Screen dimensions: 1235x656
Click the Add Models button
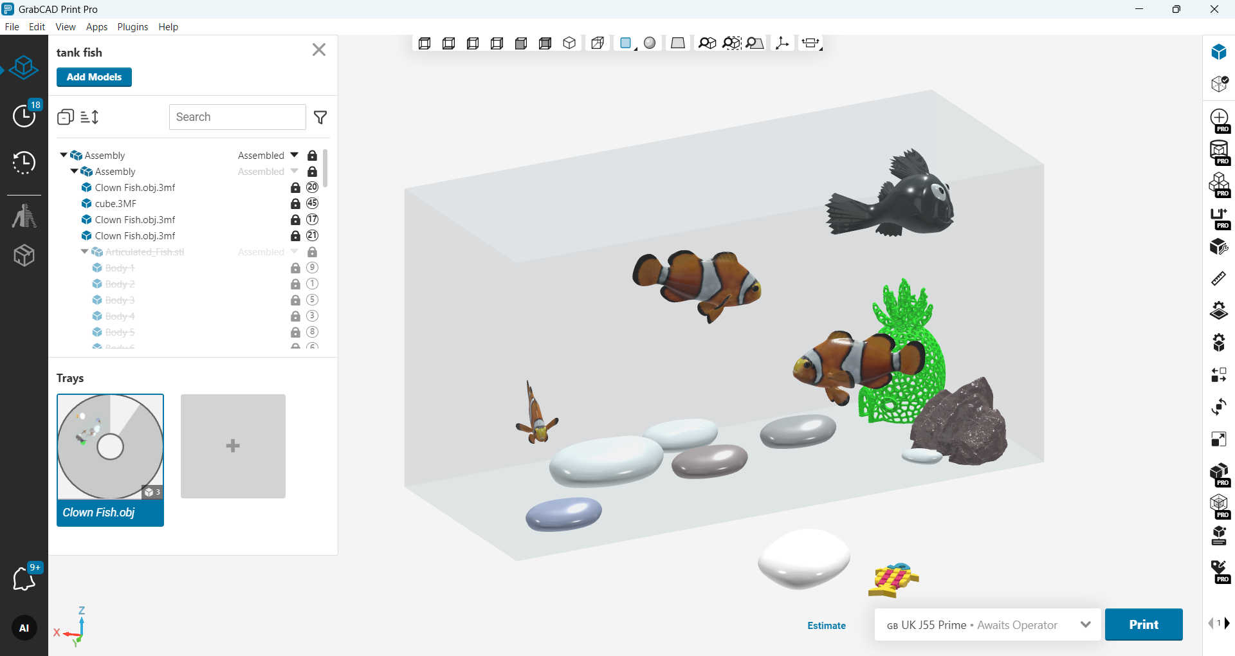tap(94, 77)
